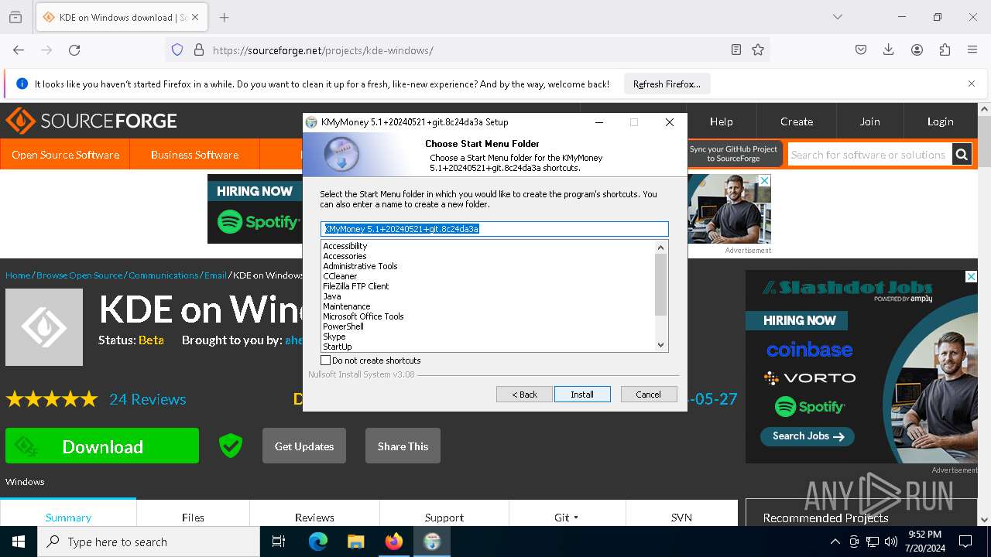991x557 pixels.
Task: Click the Install button
Action: click(582, 395)
